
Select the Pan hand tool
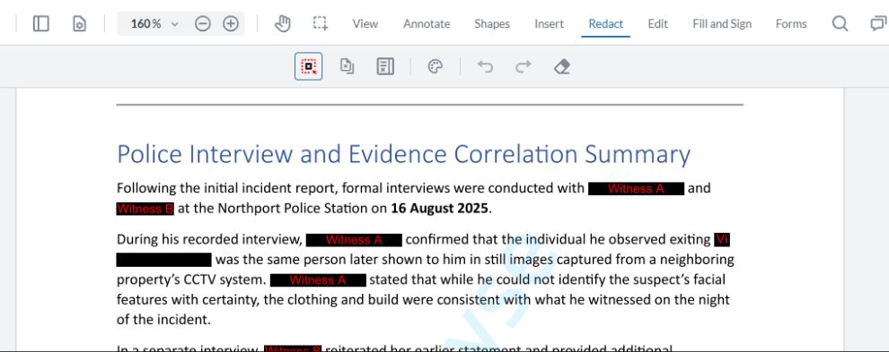282,24
